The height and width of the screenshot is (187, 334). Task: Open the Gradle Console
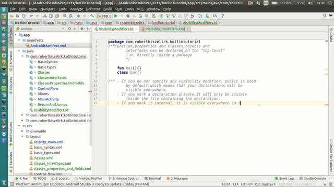click(x=313, y=179)
